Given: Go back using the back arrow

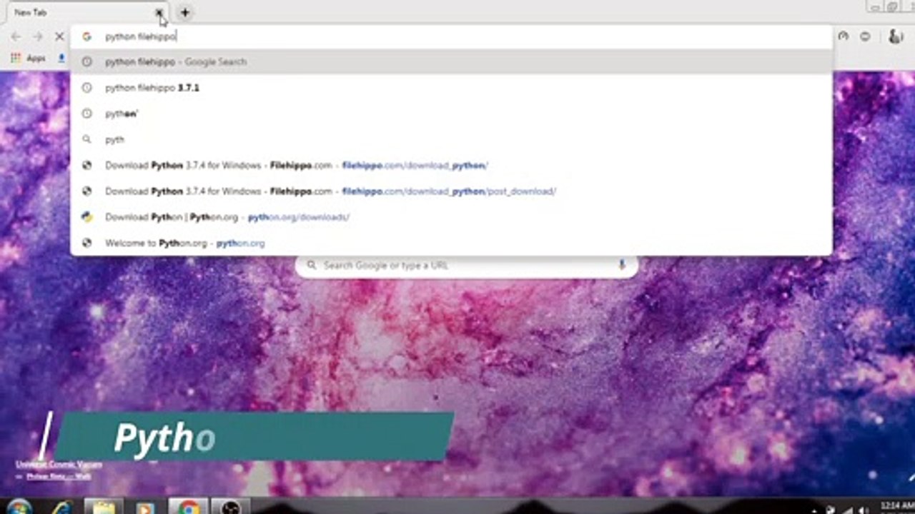Looking at the screenshot, I should pyautogui.click(x=16, y=36).
